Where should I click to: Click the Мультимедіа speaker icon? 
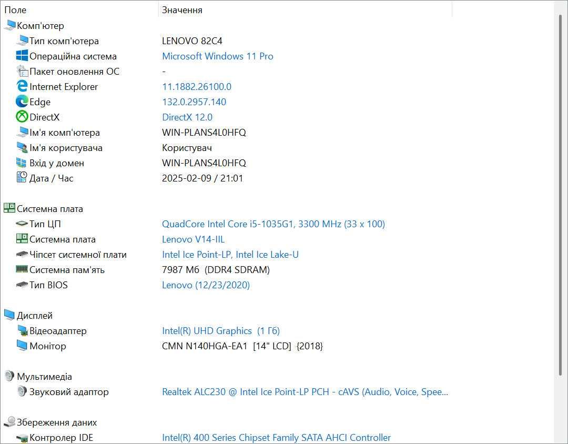[9, 376]
